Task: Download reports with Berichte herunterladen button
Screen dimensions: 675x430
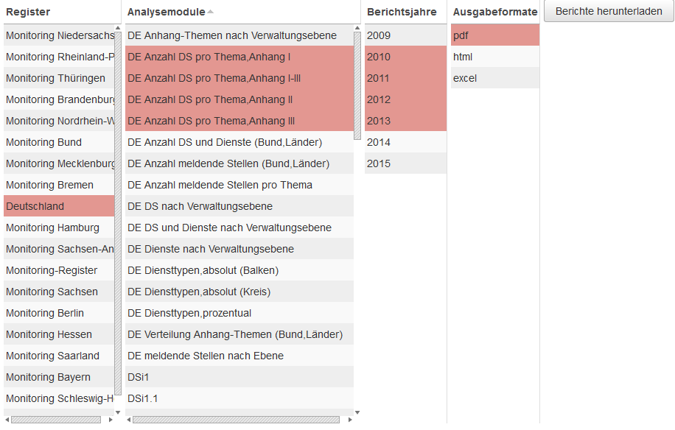Action: click(x=609, y=11)
